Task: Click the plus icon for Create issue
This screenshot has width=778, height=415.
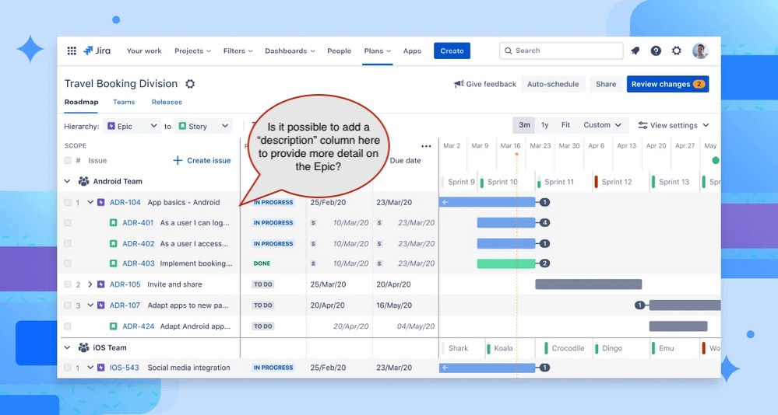Action: [178, 160]
